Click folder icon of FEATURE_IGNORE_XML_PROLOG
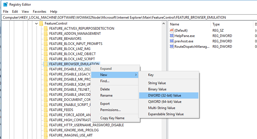This screenshot has height=139, width=257. [x=46, y=130]
